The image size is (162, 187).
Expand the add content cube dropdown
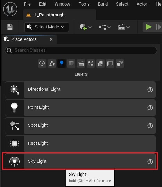(86, 27)
